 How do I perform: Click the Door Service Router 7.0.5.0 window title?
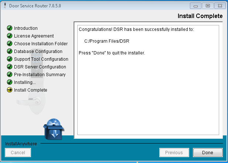pyautogui.click(x=35, y=6)
